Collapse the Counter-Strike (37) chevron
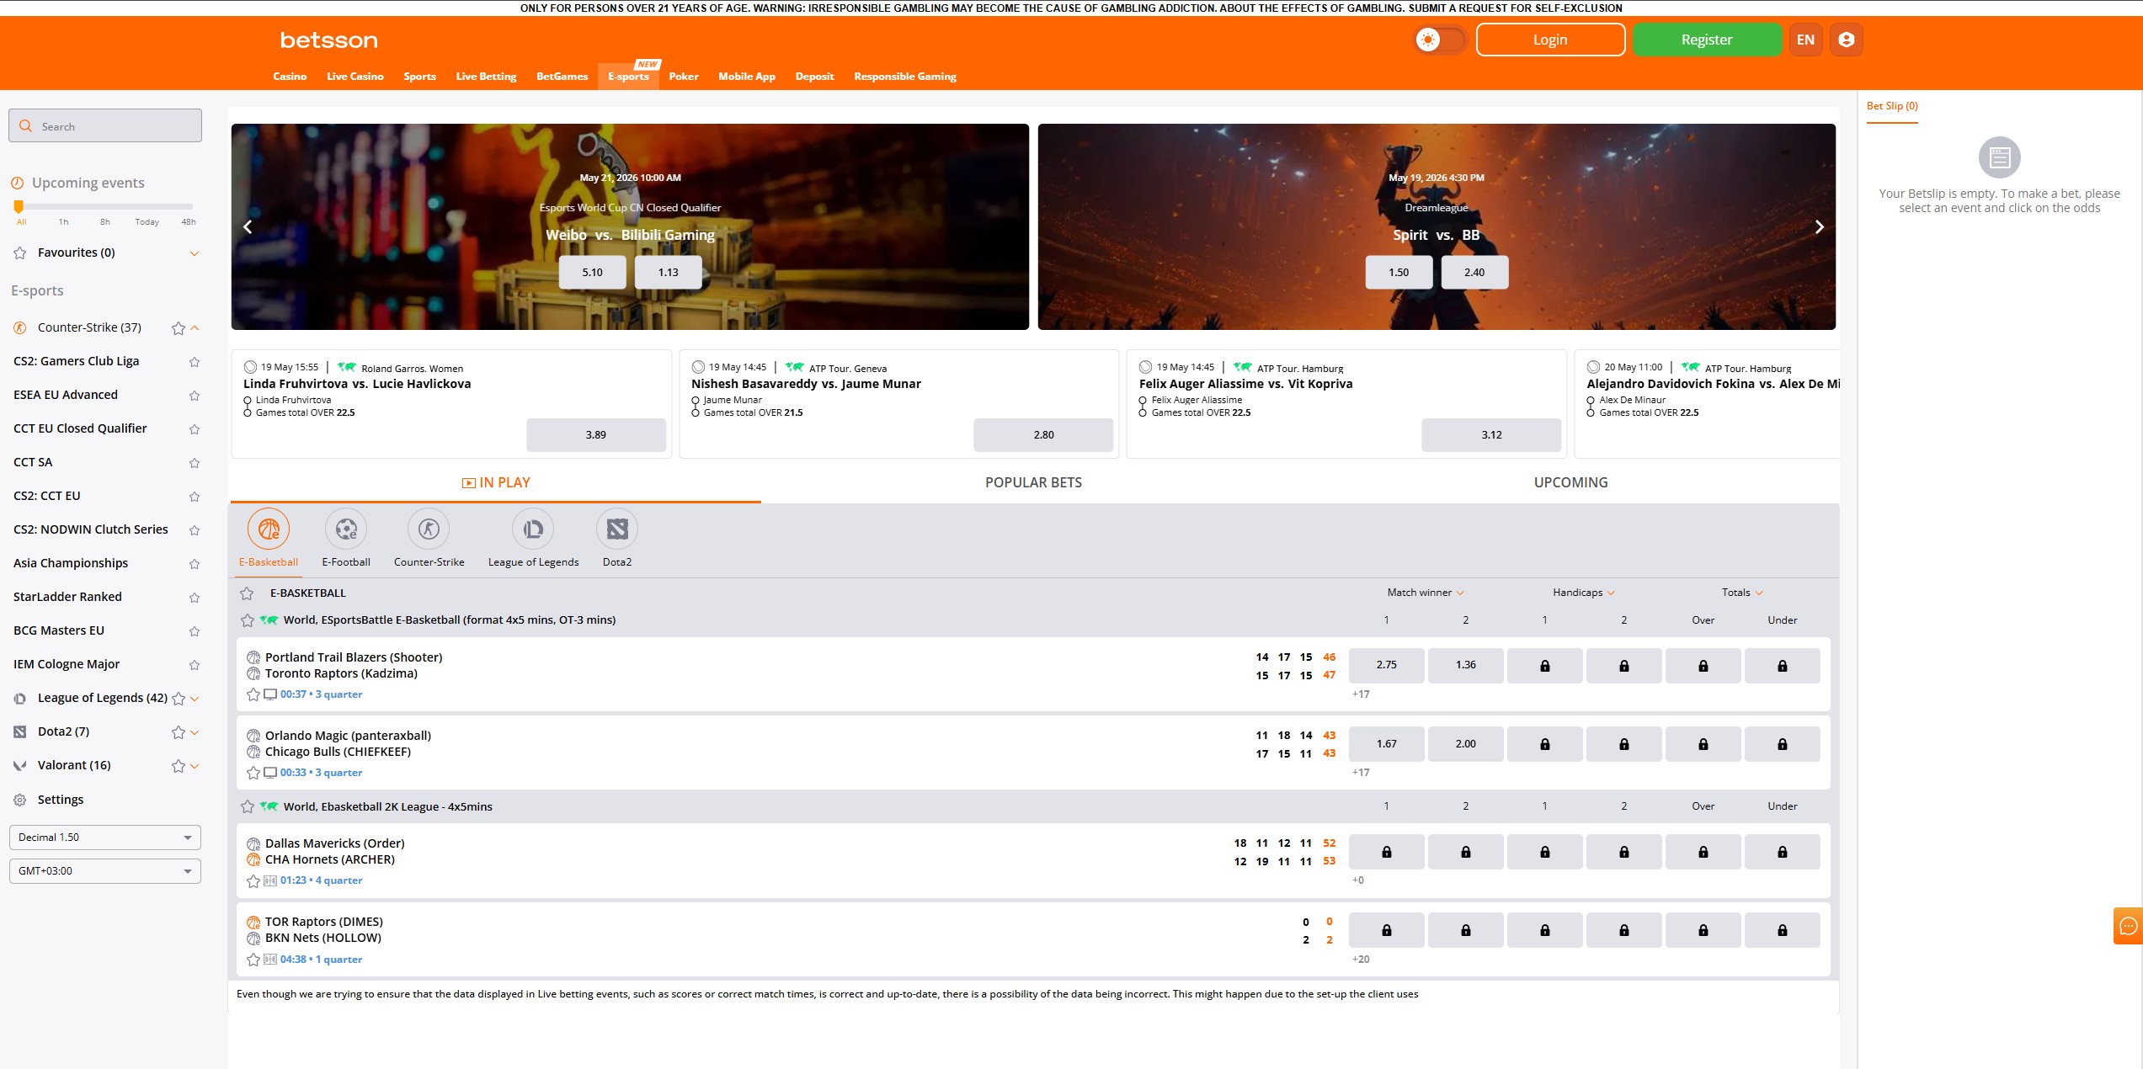 pos(195,327)
